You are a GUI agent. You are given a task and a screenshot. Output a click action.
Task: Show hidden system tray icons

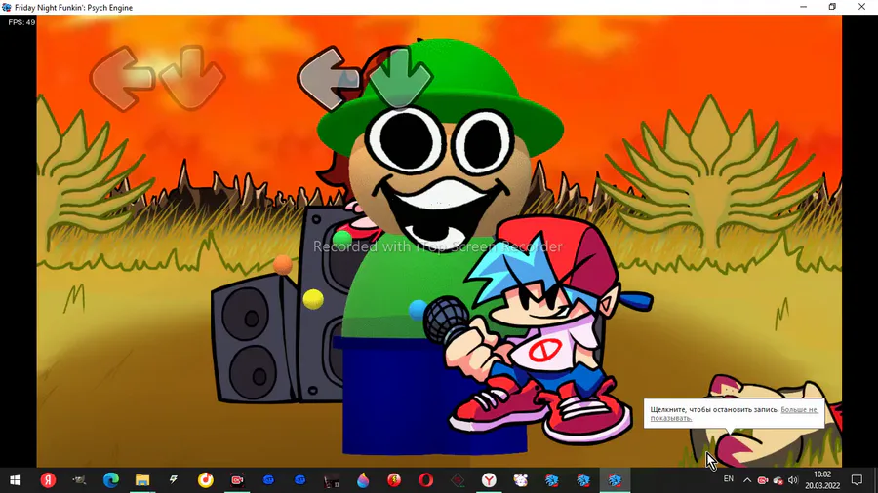[x=747, y=480]
